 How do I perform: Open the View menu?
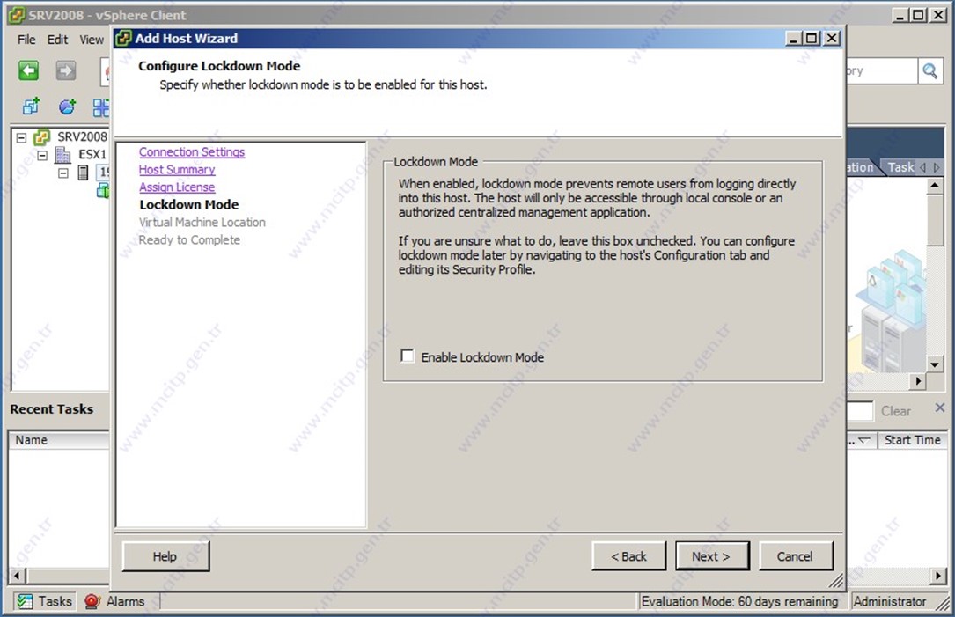(92, 40)
